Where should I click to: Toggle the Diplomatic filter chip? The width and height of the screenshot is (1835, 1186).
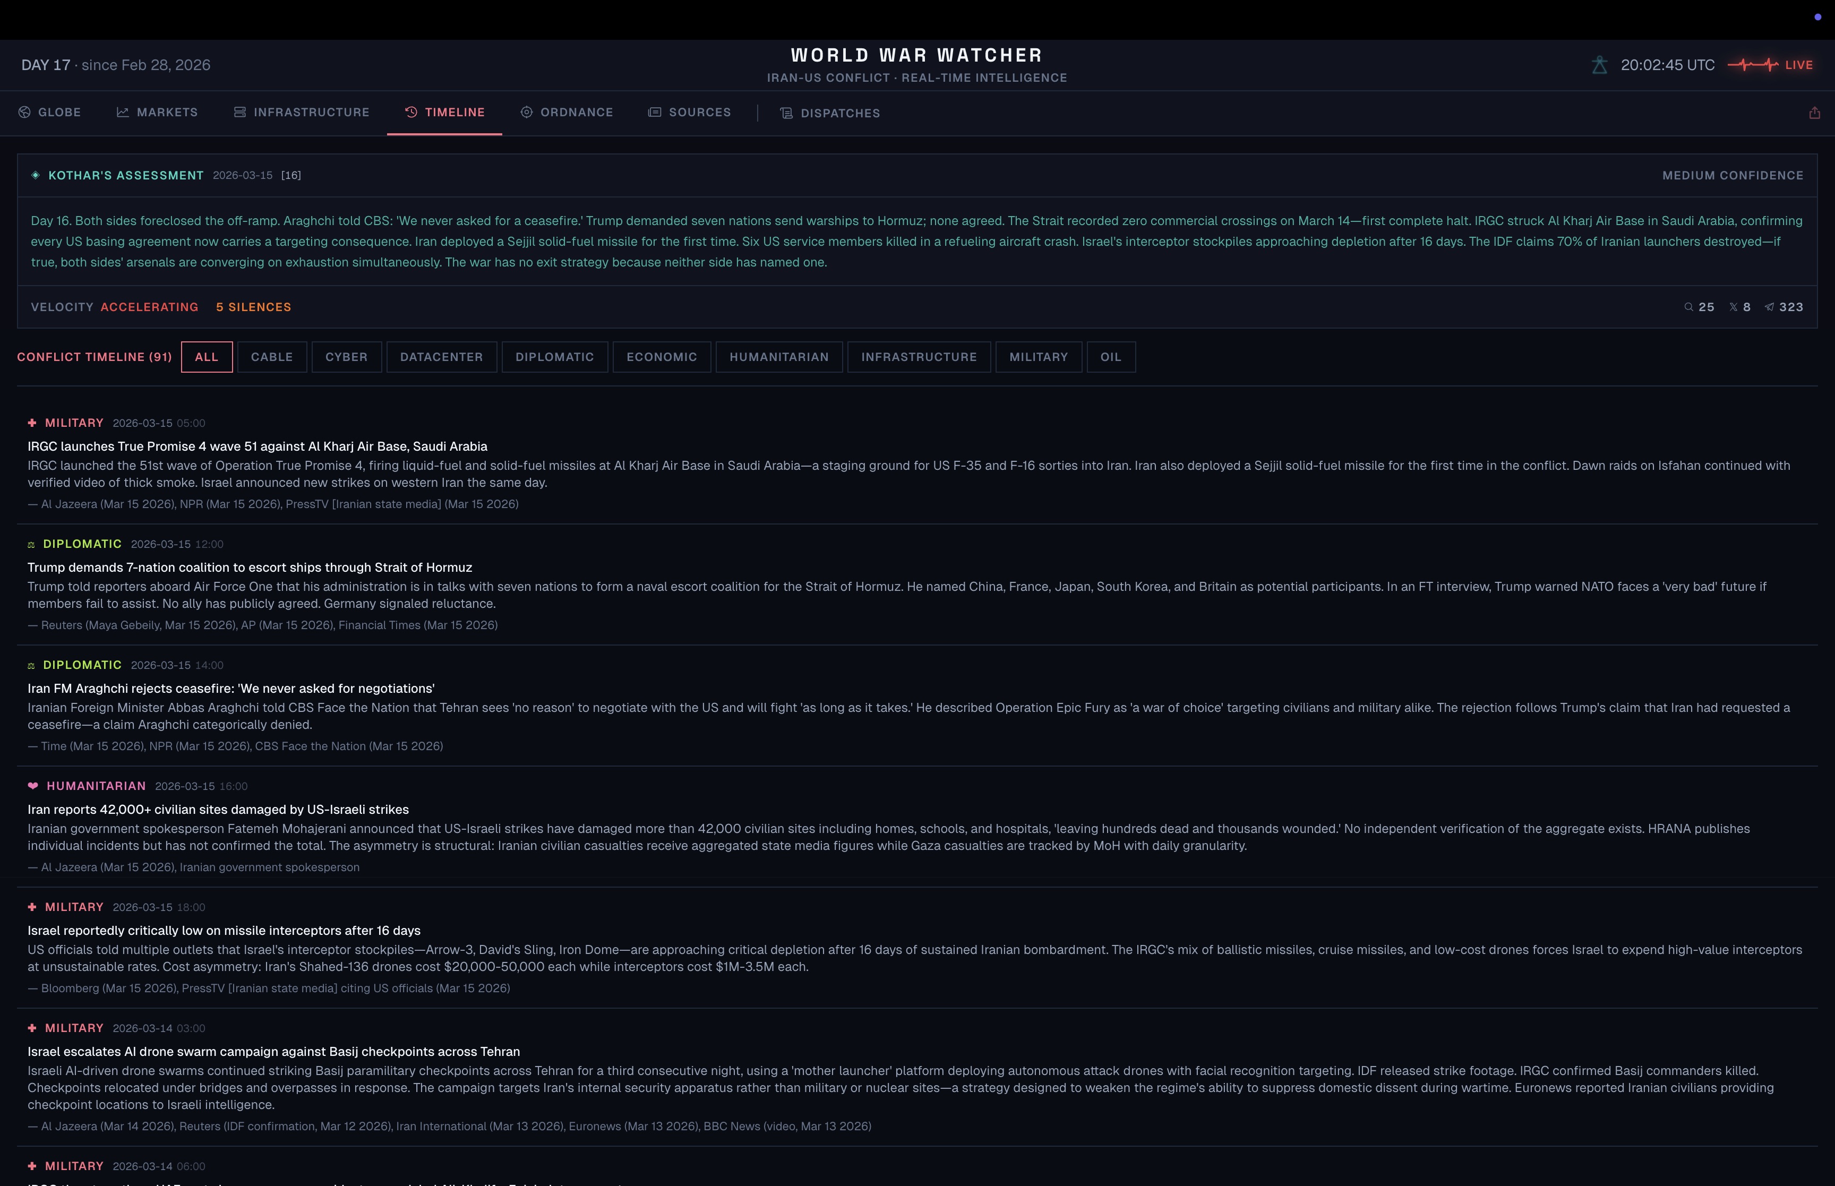pos(554,357)
